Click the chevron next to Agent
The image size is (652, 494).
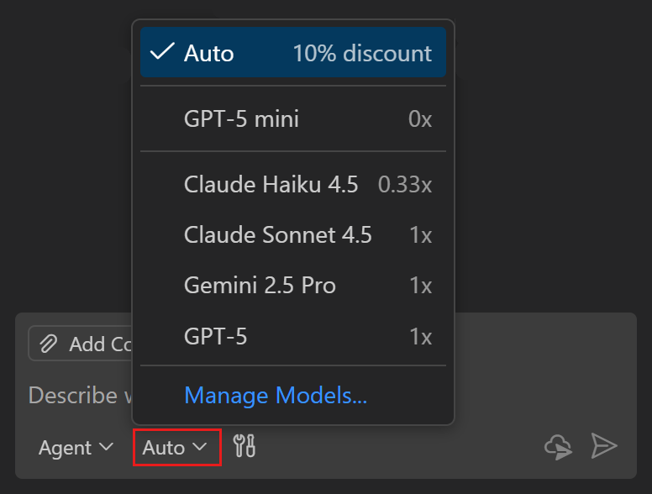coord(106,448)
